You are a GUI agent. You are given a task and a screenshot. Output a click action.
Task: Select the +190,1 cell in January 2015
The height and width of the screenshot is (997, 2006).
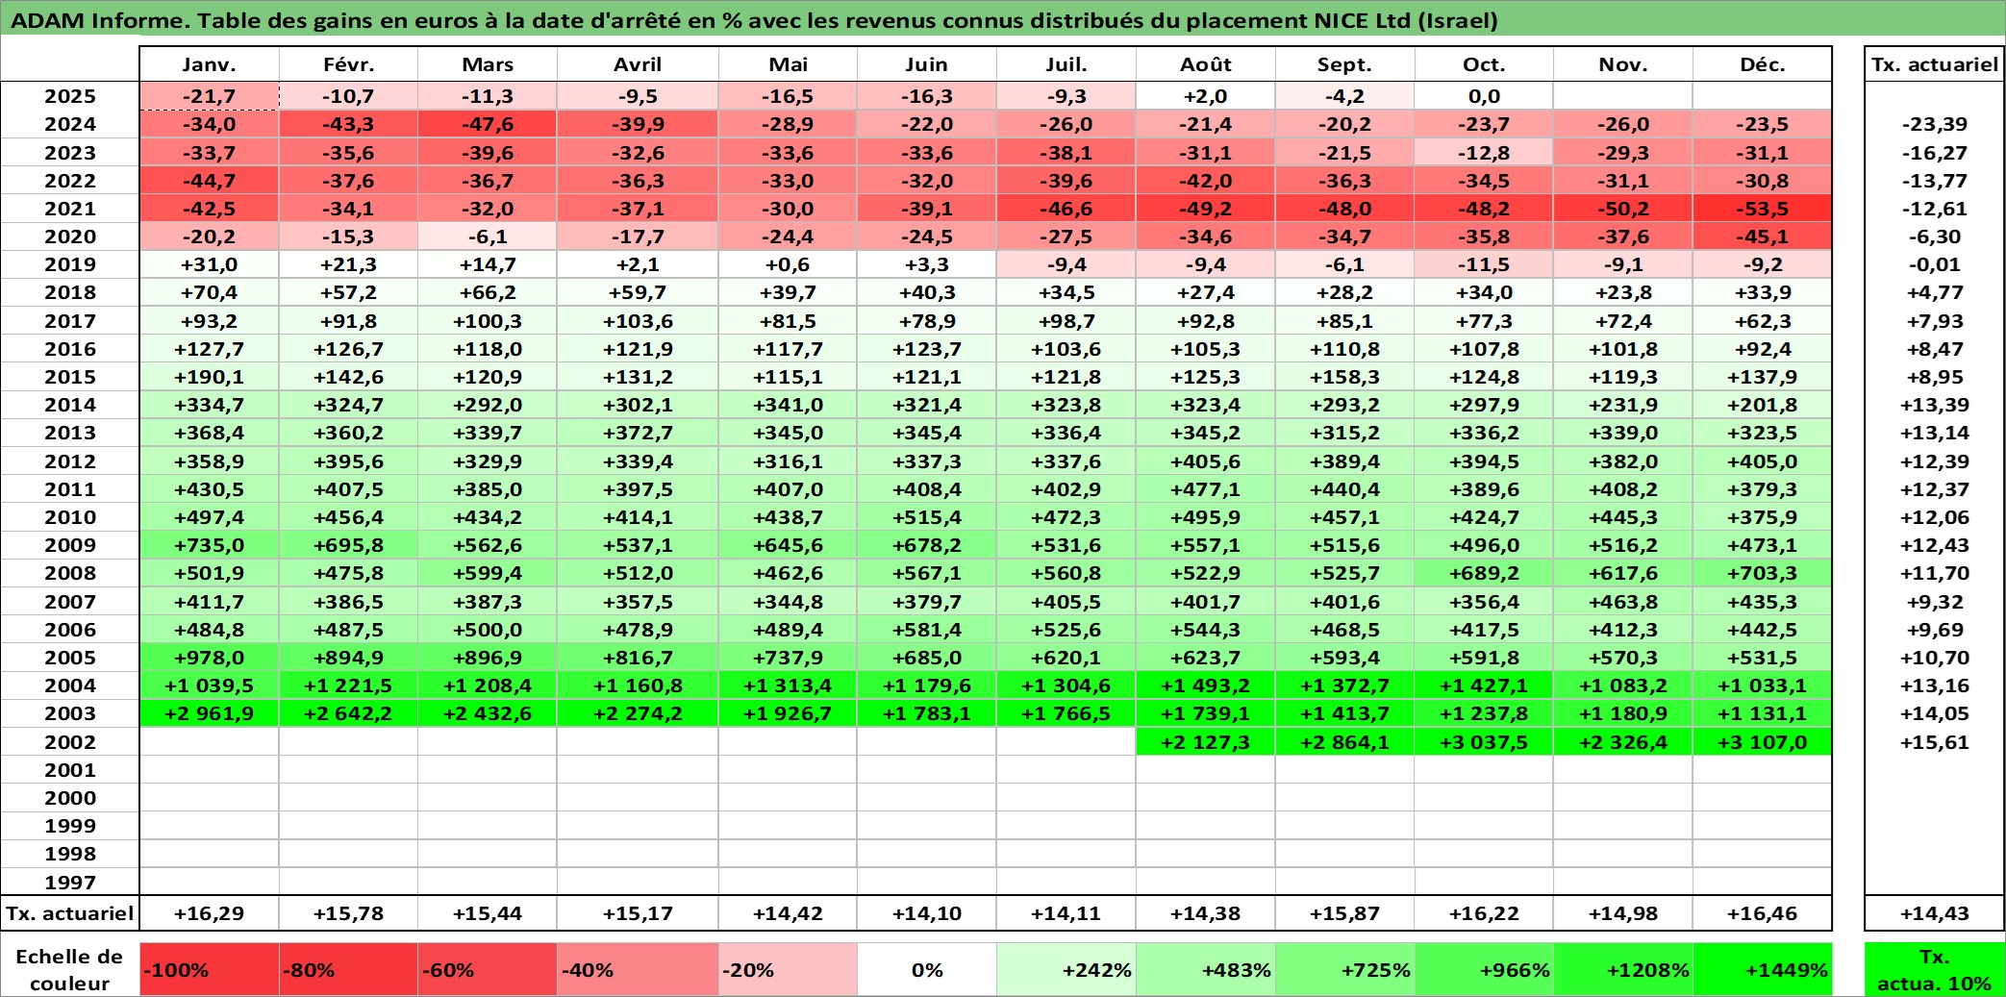tap(209, 377)
